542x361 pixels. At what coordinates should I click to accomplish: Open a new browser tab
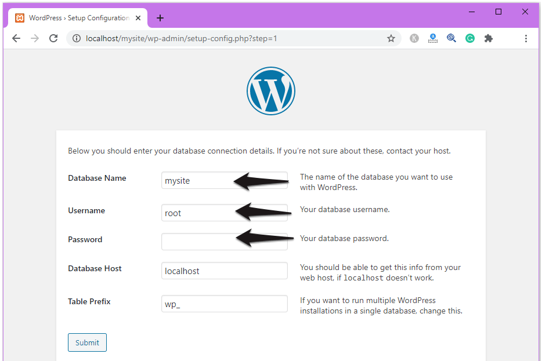coord(160,18)
